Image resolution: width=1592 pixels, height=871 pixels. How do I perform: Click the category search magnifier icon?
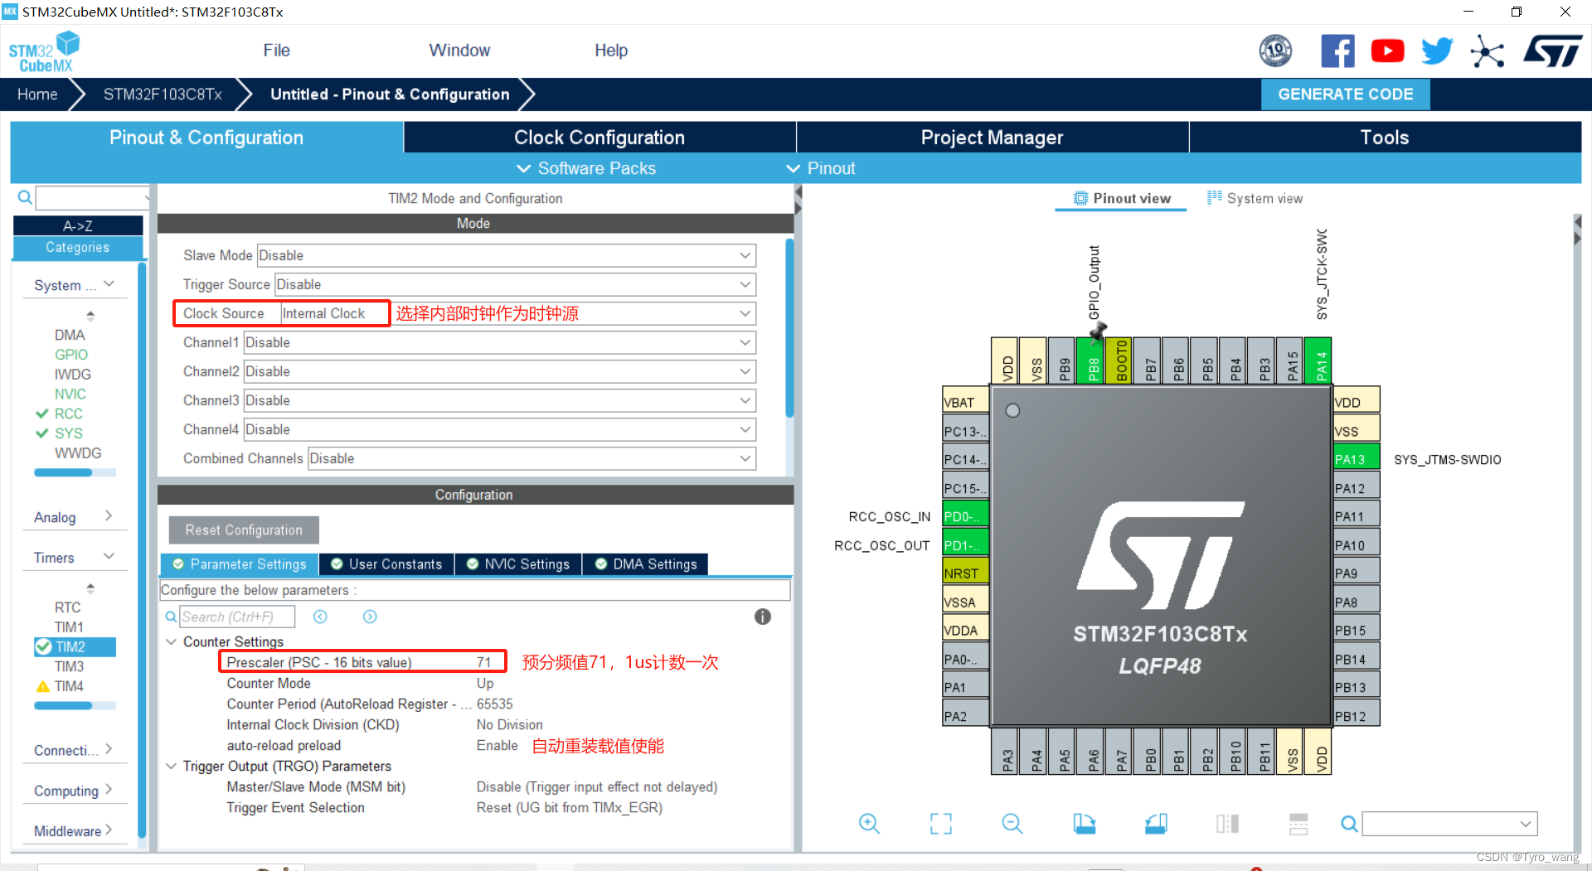click(25, 197)
